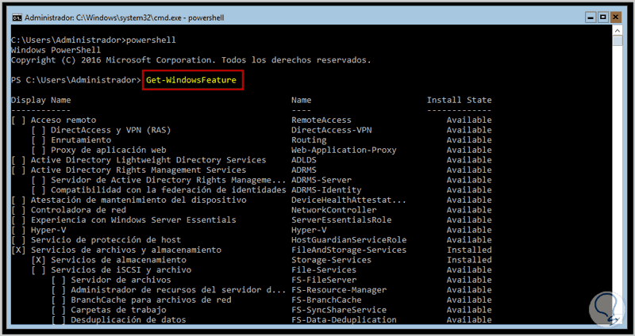Click the checked box for Servicios de almacenamiento
This screenshot has height=336, width=635.
(38, 260)
